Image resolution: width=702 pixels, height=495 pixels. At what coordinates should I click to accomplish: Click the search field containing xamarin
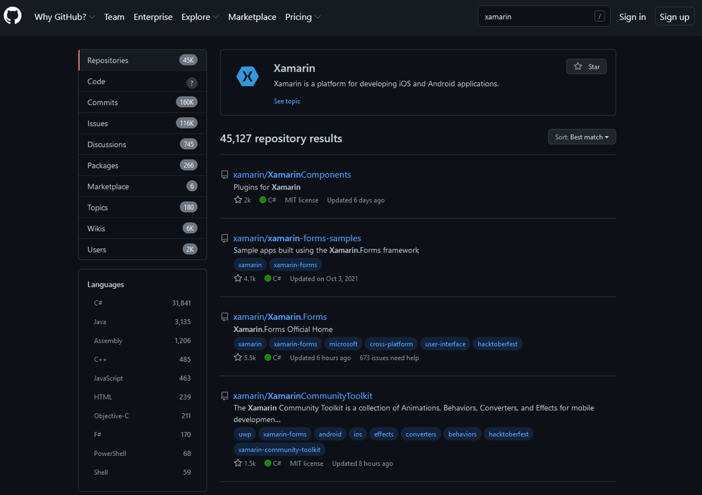click(544, 17)
